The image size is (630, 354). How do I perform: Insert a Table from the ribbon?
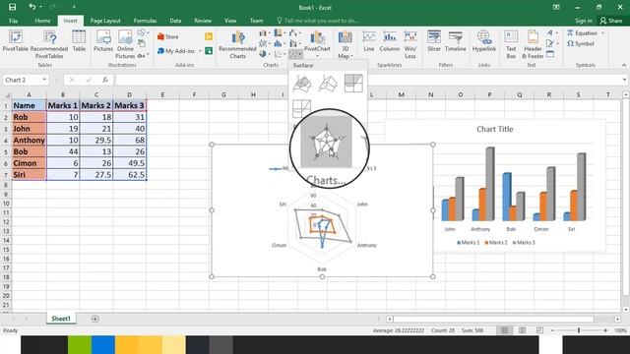click(79, 41)
